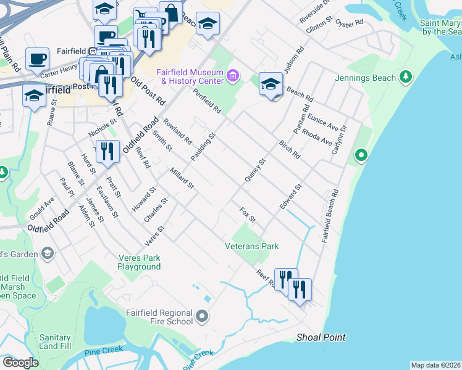The height and width of the screenshot is (370, 462).
Task: Click the Fairfield Regional Fire School text
Action: (x=159, y=317)
